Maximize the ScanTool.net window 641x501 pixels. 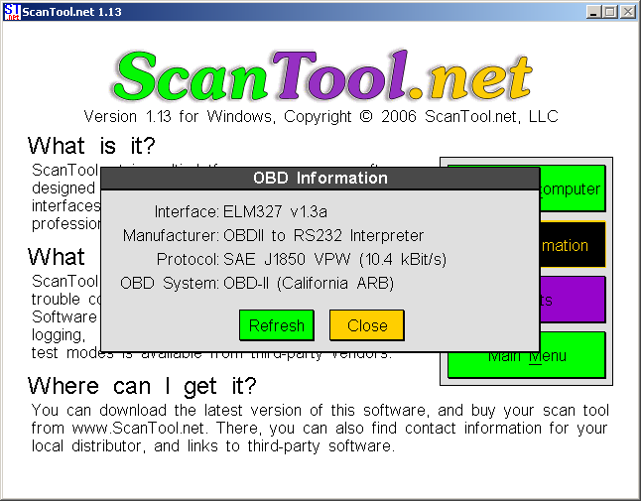pos(610,12)
